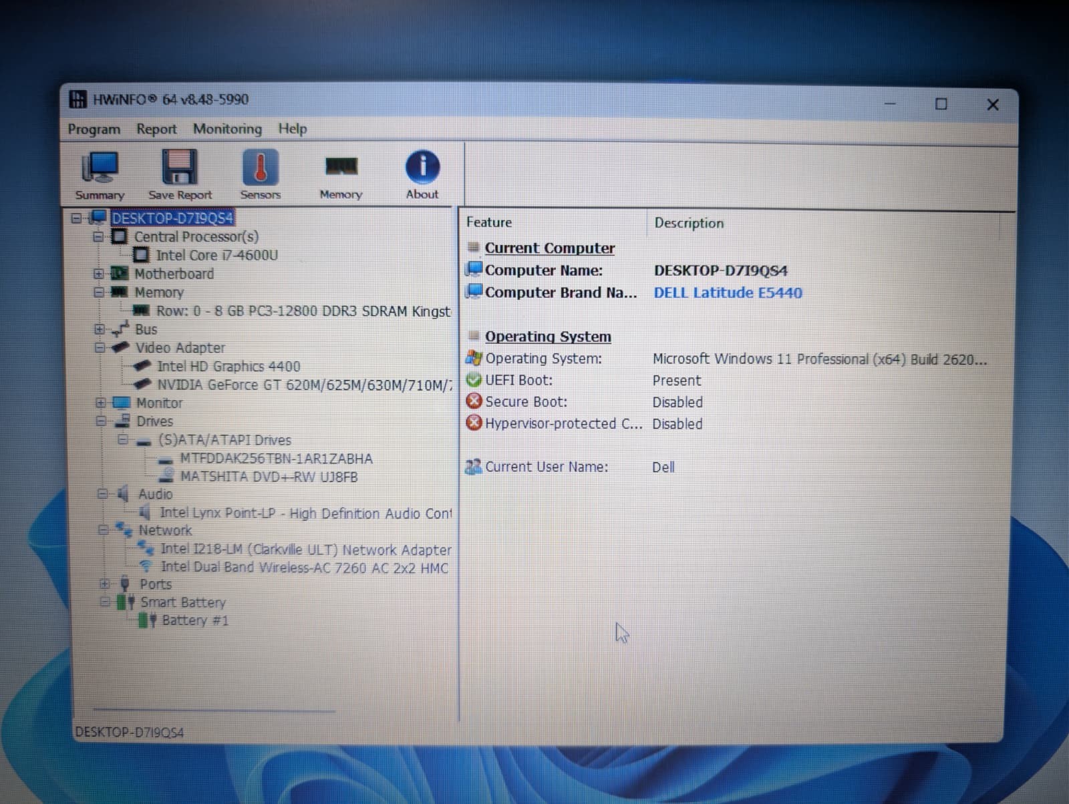The height and width of the screenshot is (804, 1069).
Task: Click the Secure Boot red cross icon
Action: [x=474, y=401]
